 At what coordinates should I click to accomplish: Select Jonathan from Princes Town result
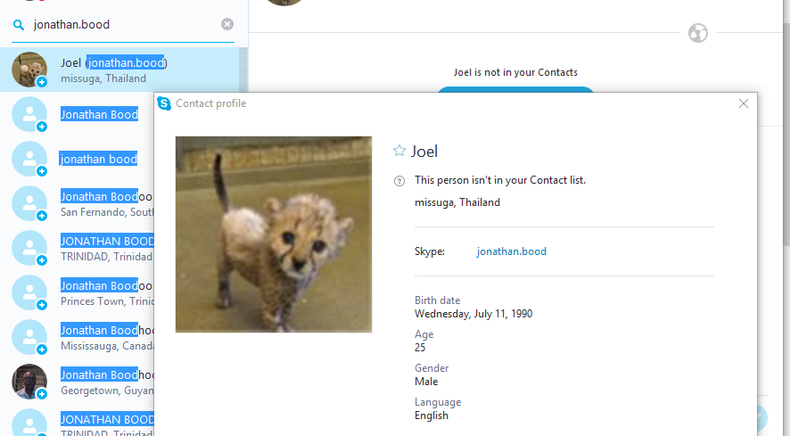(77, 292)
